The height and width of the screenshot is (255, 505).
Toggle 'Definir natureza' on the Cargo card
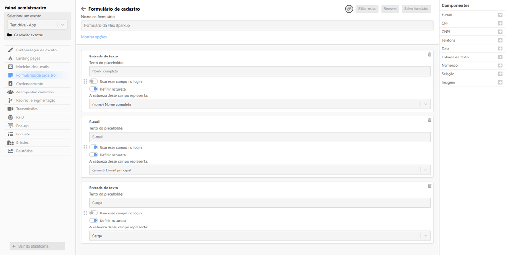click(94, 220)
